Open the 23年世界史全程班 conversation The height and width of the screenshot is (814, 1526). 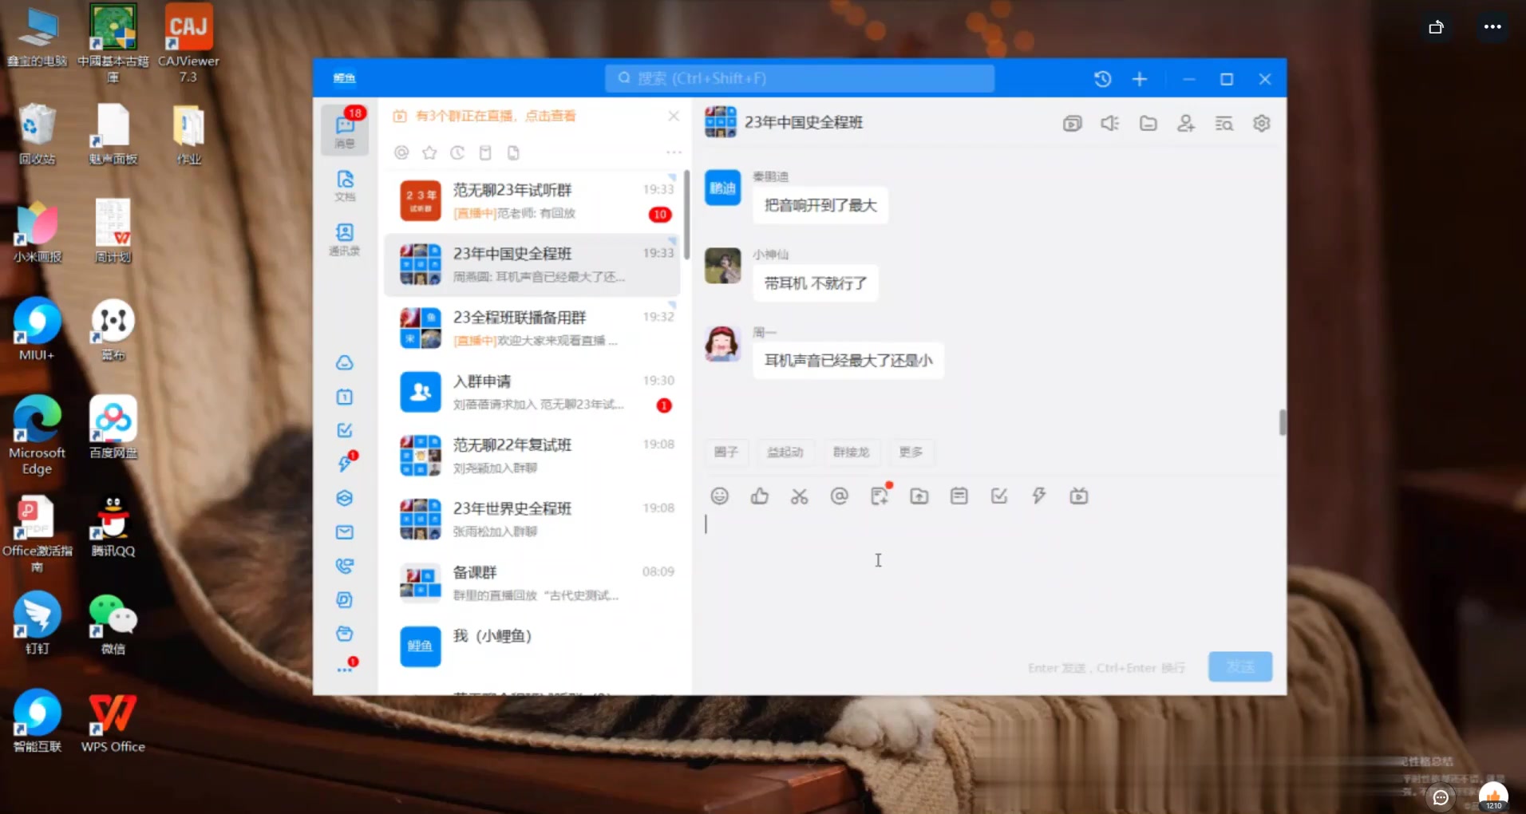532,520
